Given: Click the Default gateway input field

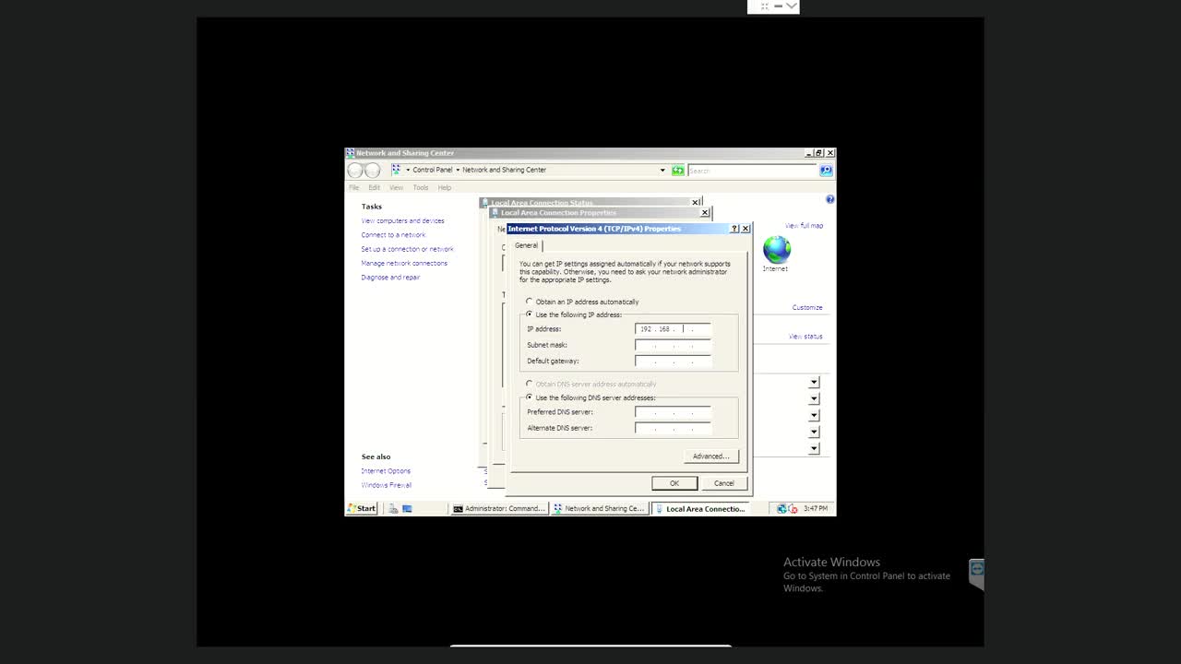Looking at the screenshot, I should (x=673, y=361).
